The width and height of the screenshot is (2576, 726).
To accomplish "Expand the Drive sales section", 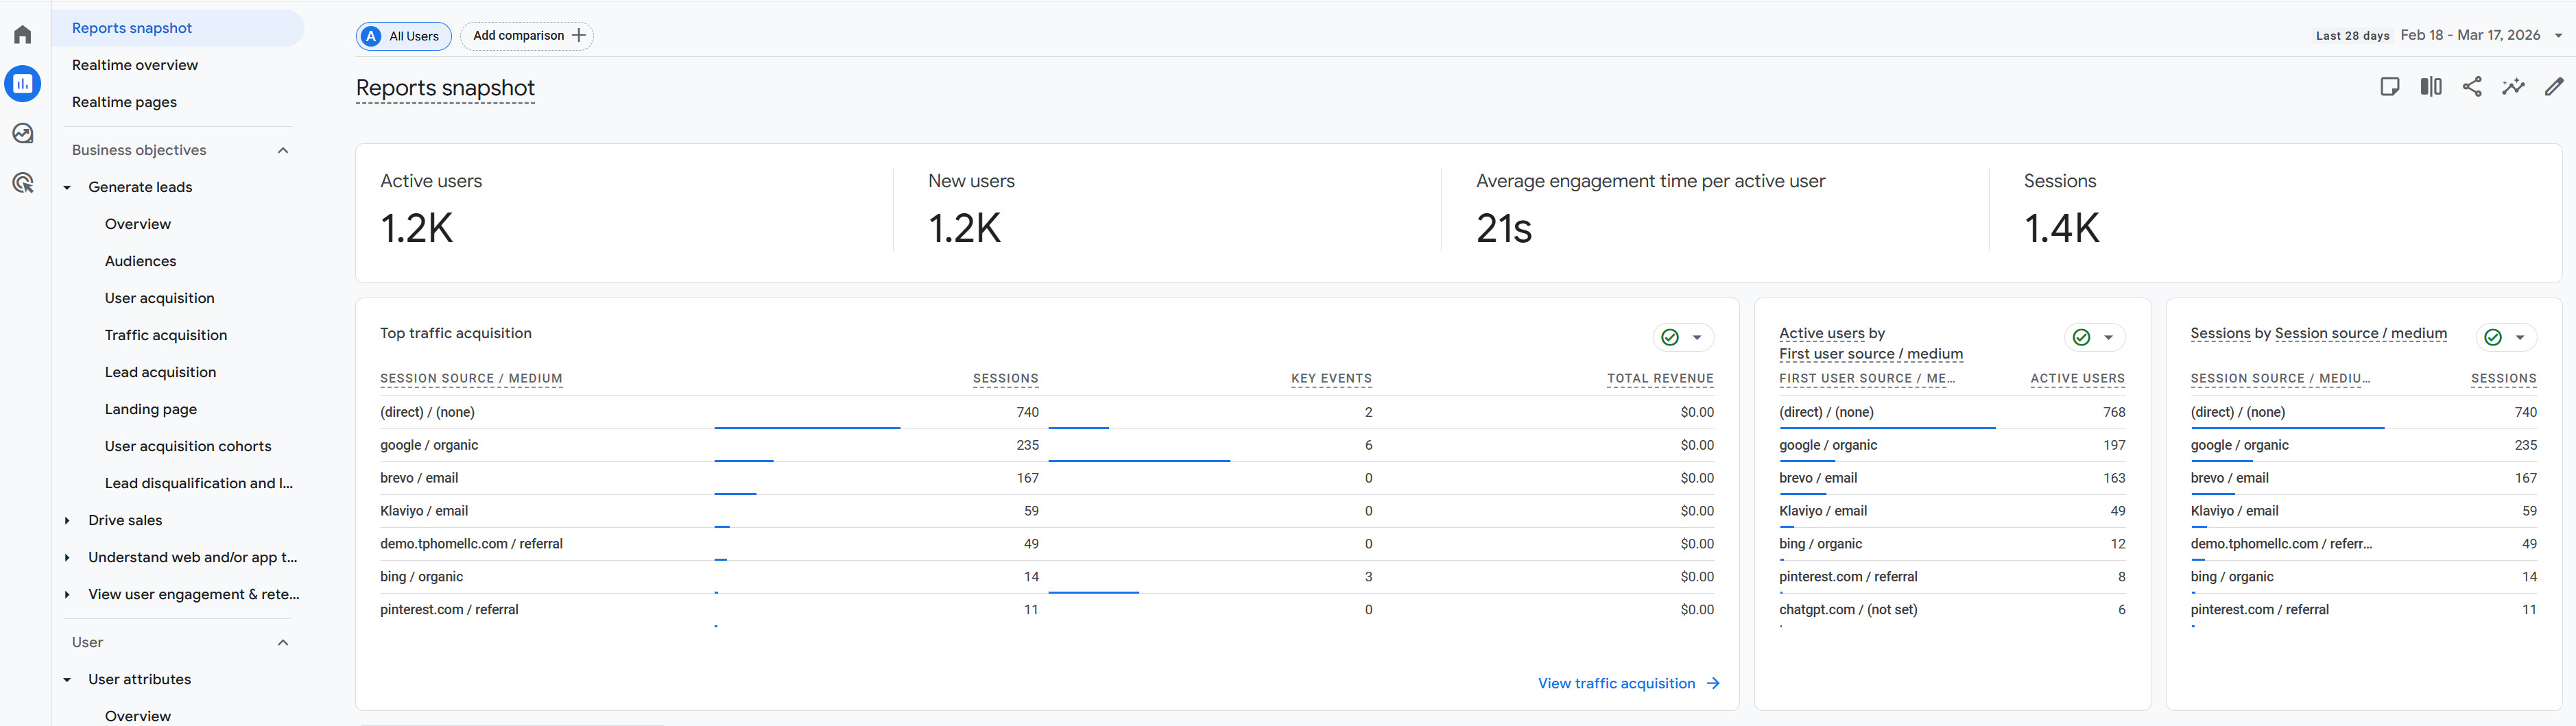I will 66,519.
